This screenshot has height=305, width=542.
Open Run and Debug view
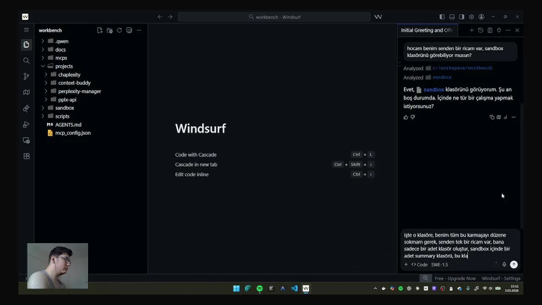(x=26, y=125)
